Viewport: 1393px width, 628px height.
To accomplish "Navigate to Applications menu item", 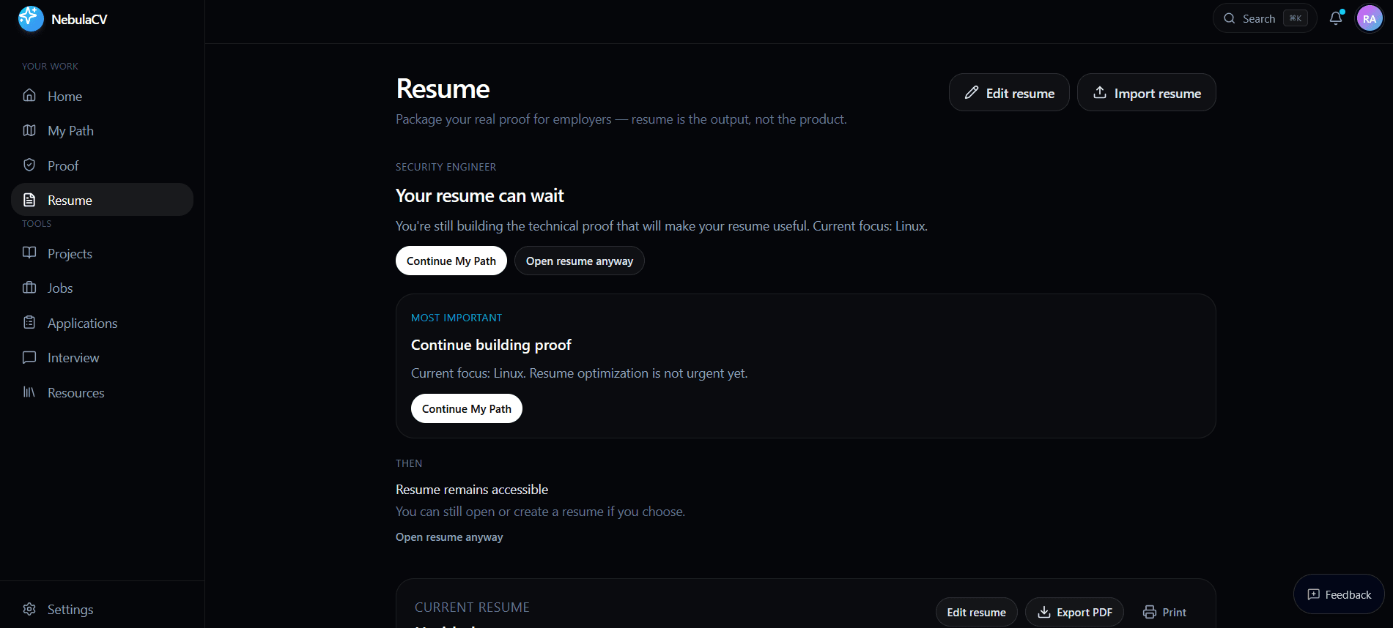I will pos(102,323).
